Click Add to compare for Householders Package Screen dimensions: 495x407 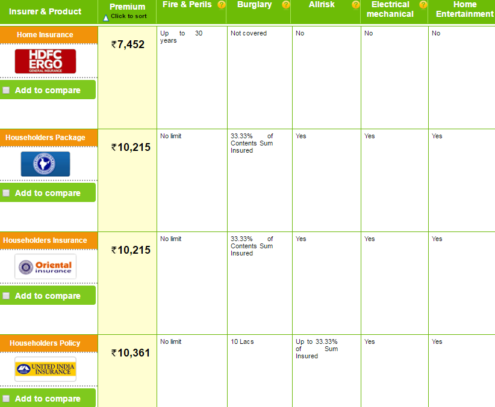(48, 192)
